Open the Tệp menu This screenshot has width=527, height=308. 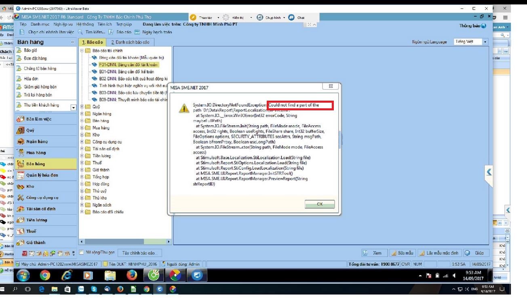[x=23, y=24]
